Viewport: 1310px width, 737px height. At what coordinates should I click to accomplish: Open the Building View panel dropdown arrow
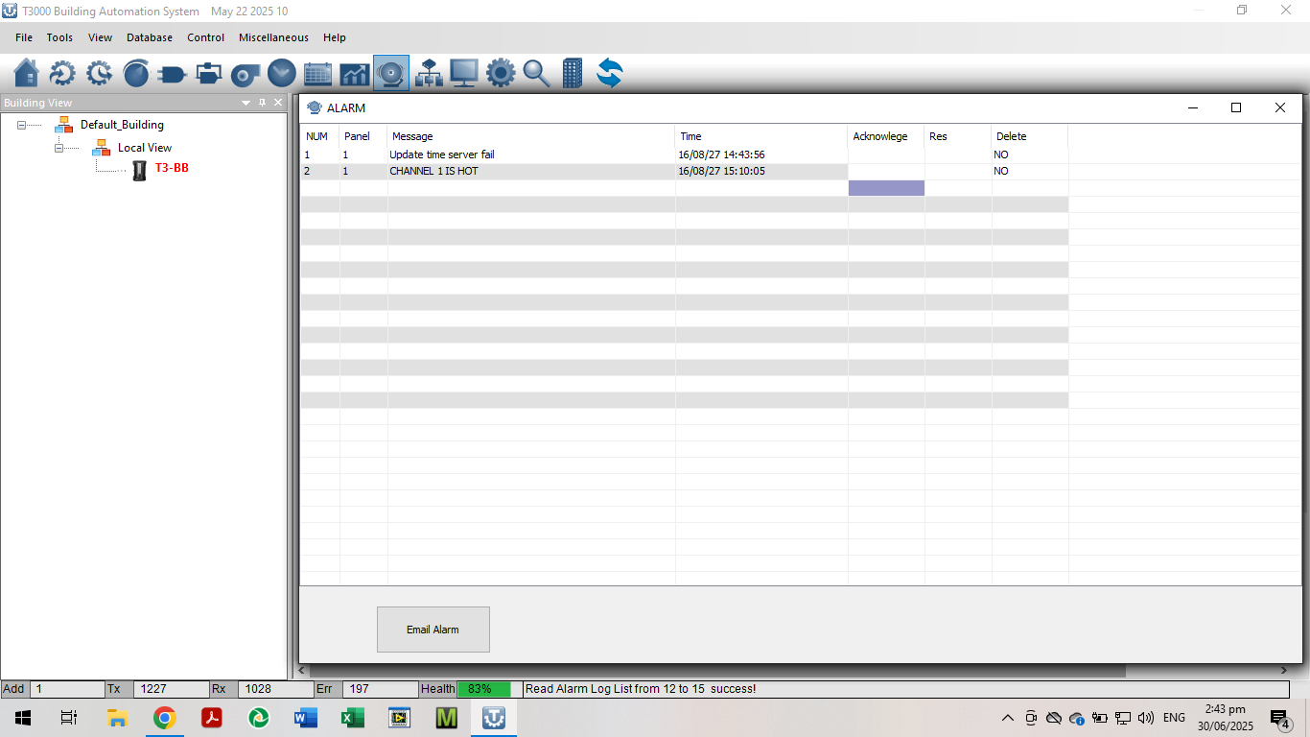point(246,103)
